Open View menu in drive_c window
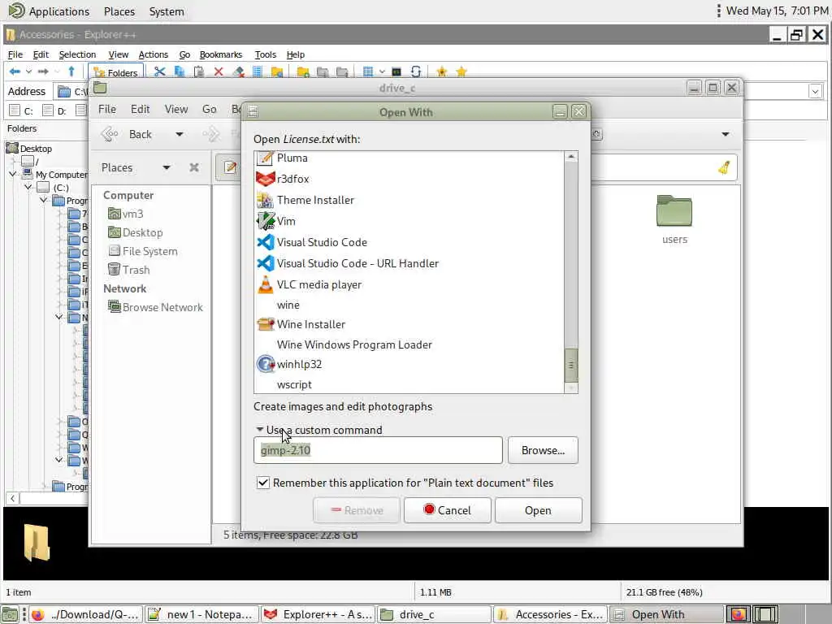Image resolution: width=832 pixels, height=624 pixels. point(176,109)
